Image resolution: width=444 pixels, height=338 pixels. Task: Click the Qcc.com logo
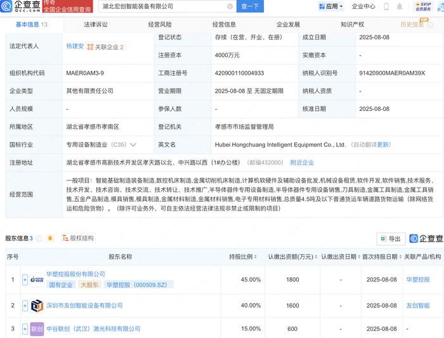[20, 6]
